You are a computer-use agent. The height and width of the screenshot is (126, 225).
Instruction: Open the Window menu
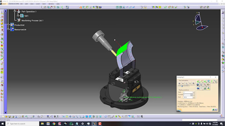51,4
